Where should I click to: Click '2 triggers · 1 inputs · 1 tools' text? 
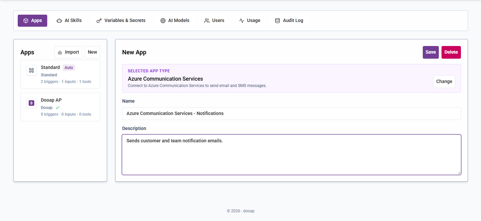(66, 82)
